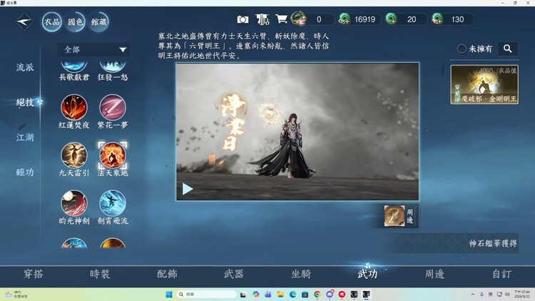Select 輕功 category in sidebar

click(25, 172)
